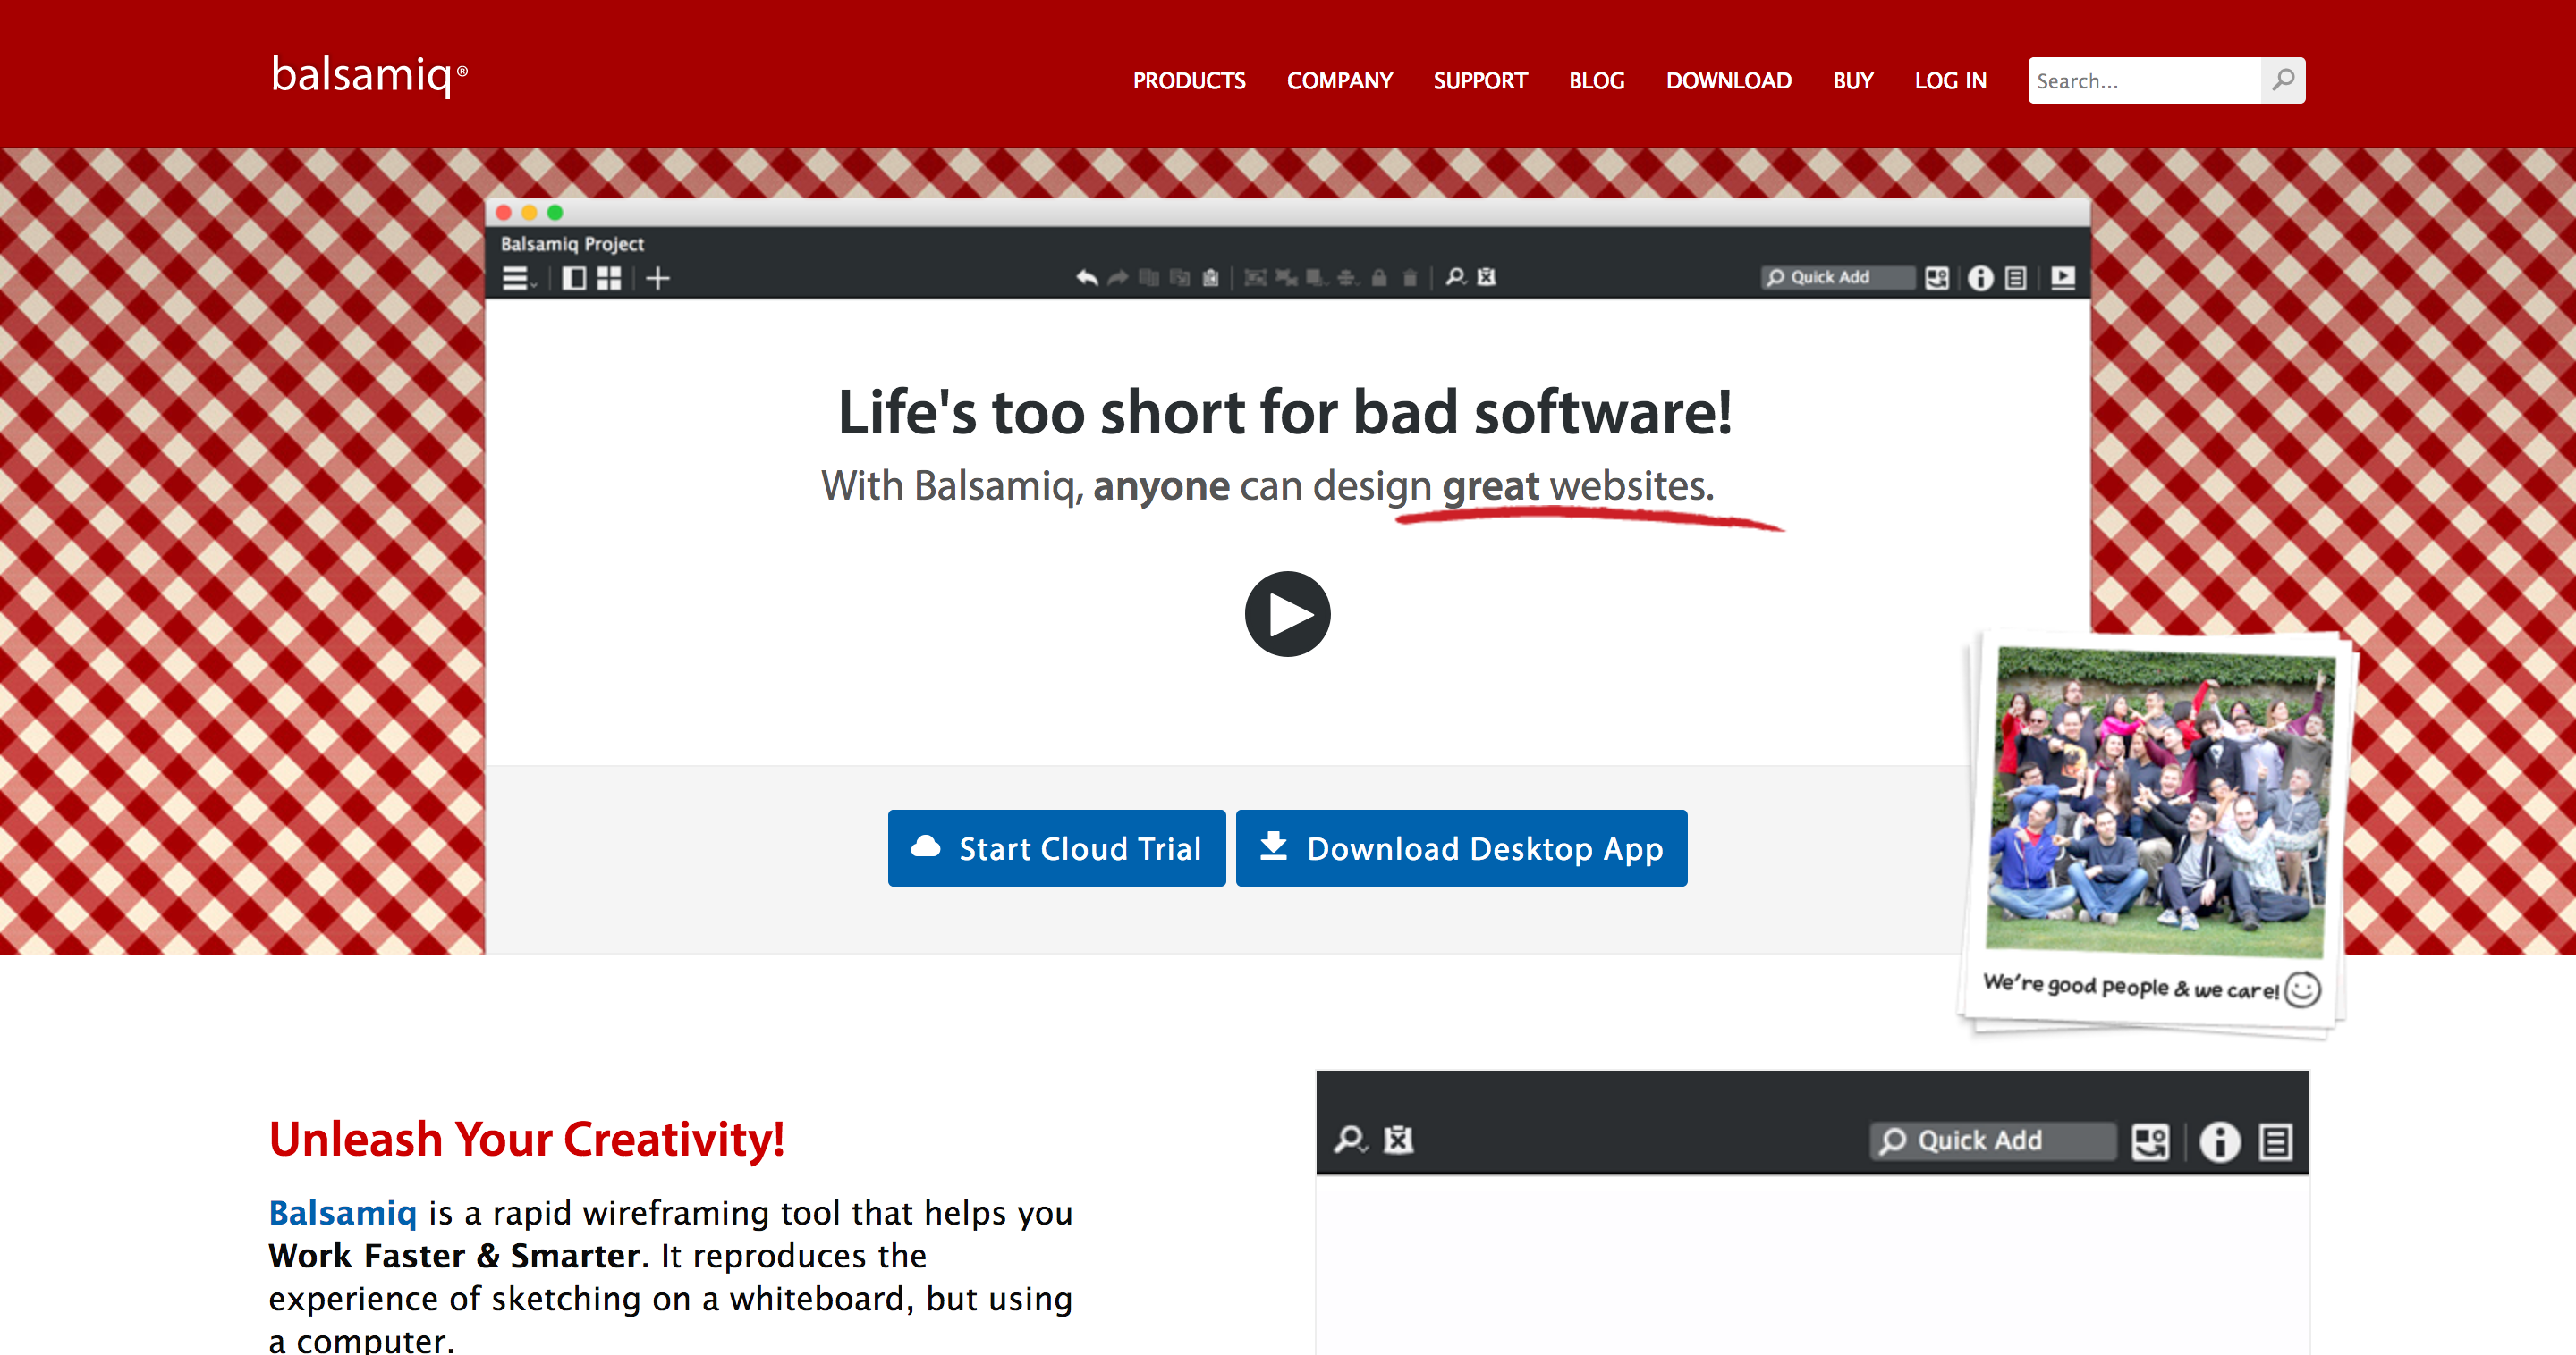Click Download Desktop App button
Viewport: 2576px width, 1355px height.
[x=1461, y=847]
